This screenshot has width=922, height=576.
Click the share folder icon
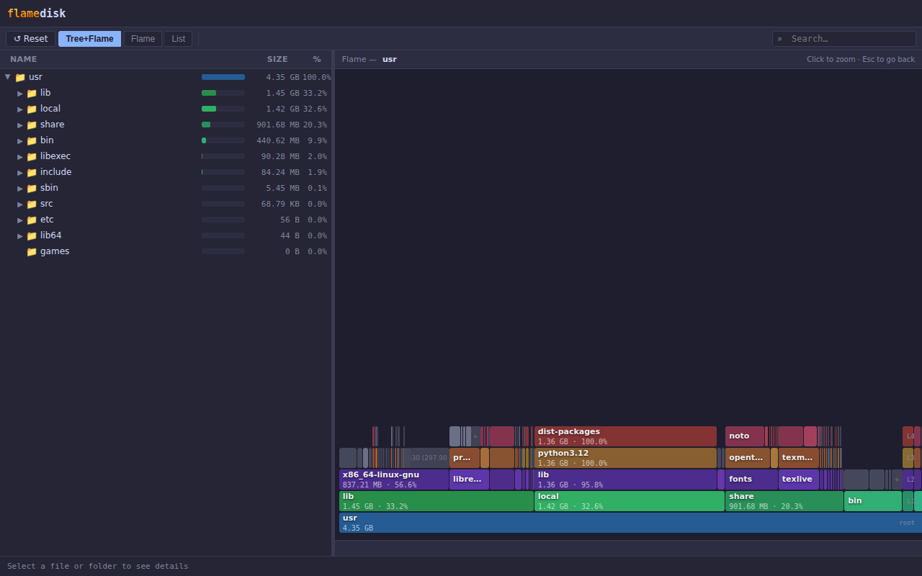point(32,125)
